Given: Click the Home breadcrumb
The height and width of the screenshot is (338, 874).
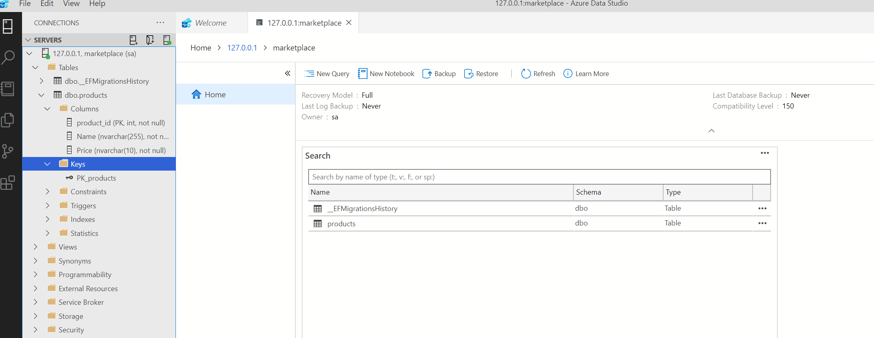Looking at the screenshot, I should (201, 48).
